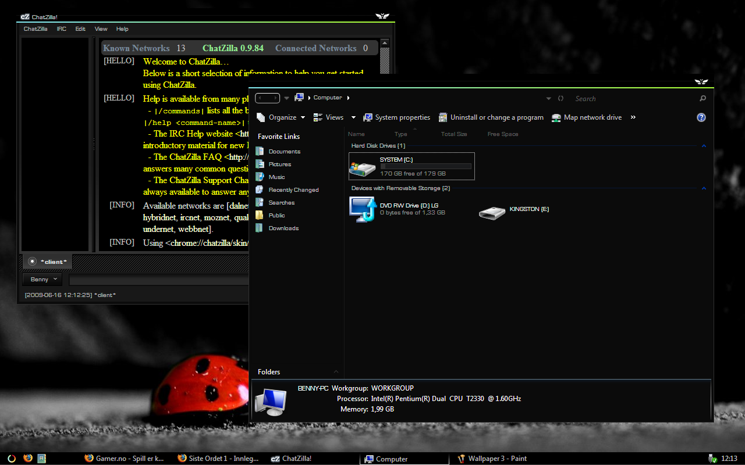Open the Edit menu in ChatZilla
Viewport: 745px width, 465px height.
(x=80, y=29)
